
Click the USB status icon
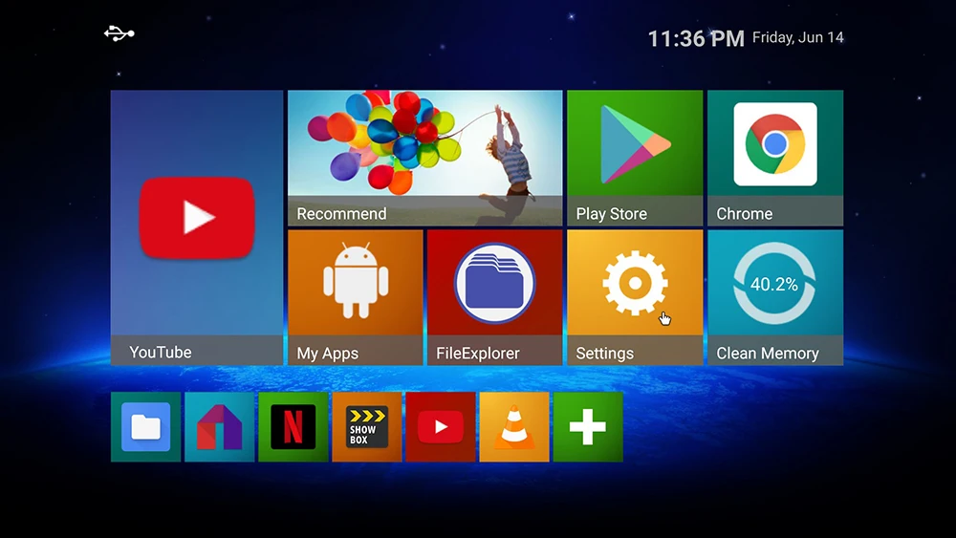point(119,33)
